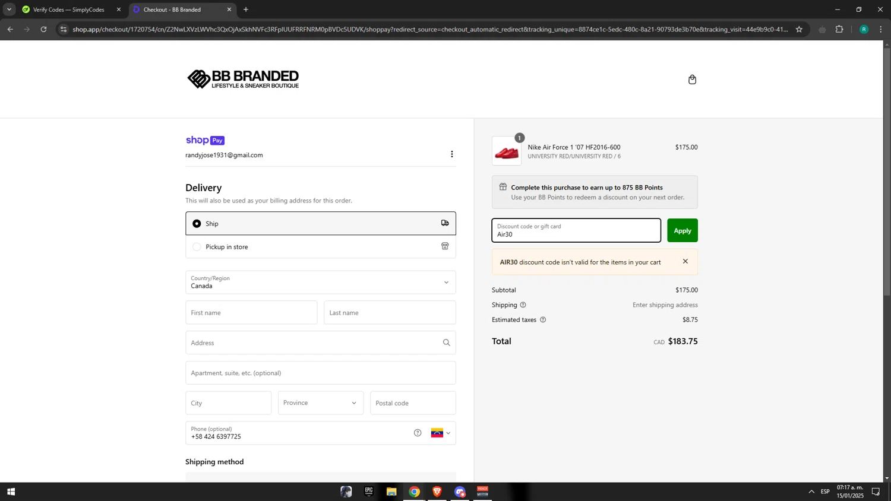Open the Province dropdown
891x501 pixels.
pyautogui.click(x=321, y=403)
